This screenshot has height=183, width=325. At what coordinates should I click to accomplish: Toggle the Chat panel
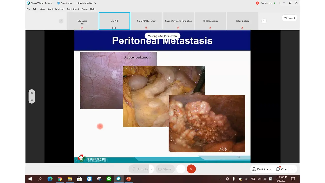(x=282, y=169)
